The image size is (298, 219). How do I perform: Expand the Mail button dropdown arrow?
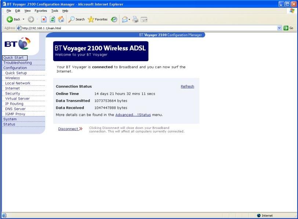click(129, 19)
